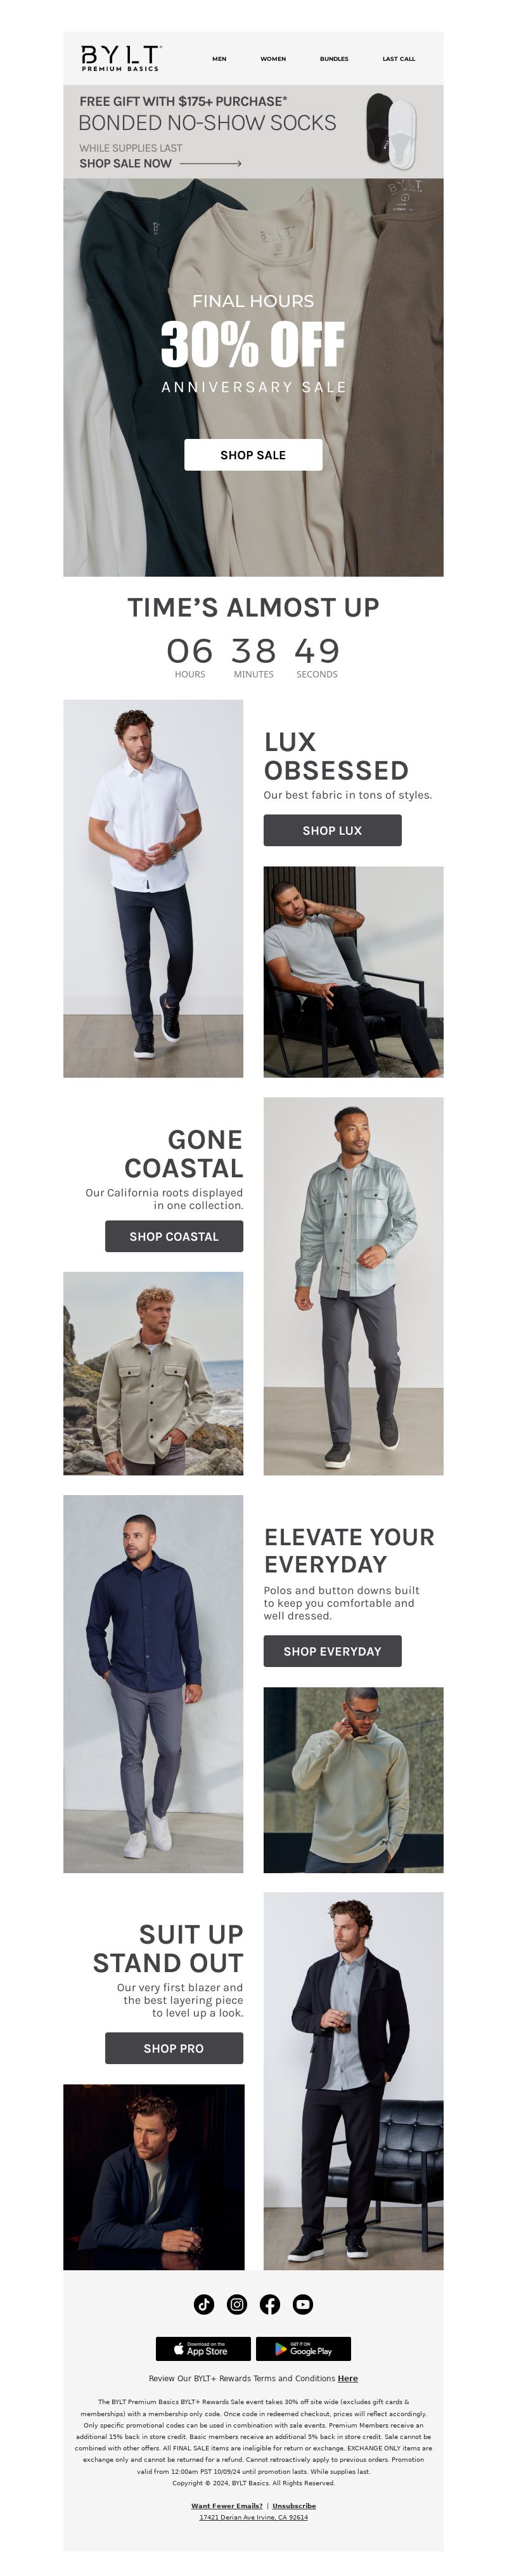The height and width of the screenshot is (2576, 507).
Task: Open the LAST CALL navigation item
Action: (x=399, y=59)
